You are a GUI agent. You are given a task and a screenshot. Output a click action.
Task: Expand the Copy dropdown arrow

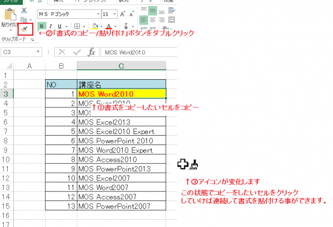click(x=31, y=20)
